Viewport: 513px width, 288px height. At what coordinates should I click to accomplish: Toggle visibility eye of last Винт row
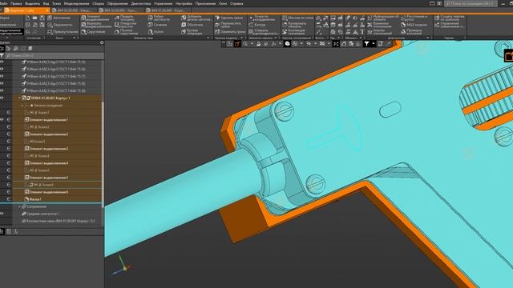[x=2, y=90]
